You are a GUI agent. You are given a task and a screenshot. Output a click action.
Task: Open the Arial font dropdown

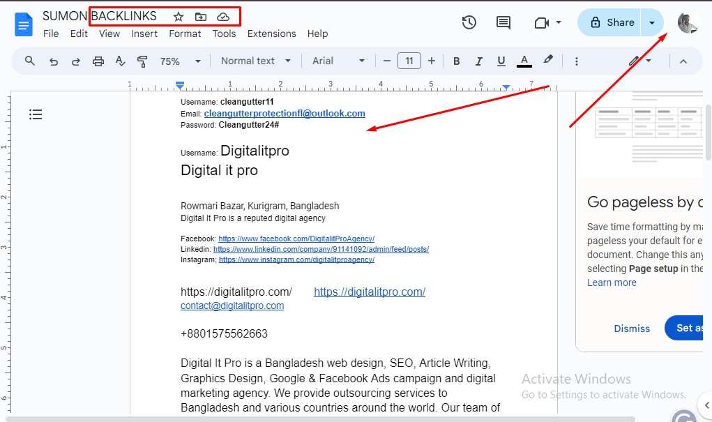tap(338, 61)
